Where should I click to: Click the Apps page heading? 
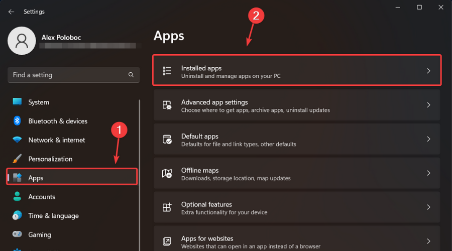coord(169,36)
